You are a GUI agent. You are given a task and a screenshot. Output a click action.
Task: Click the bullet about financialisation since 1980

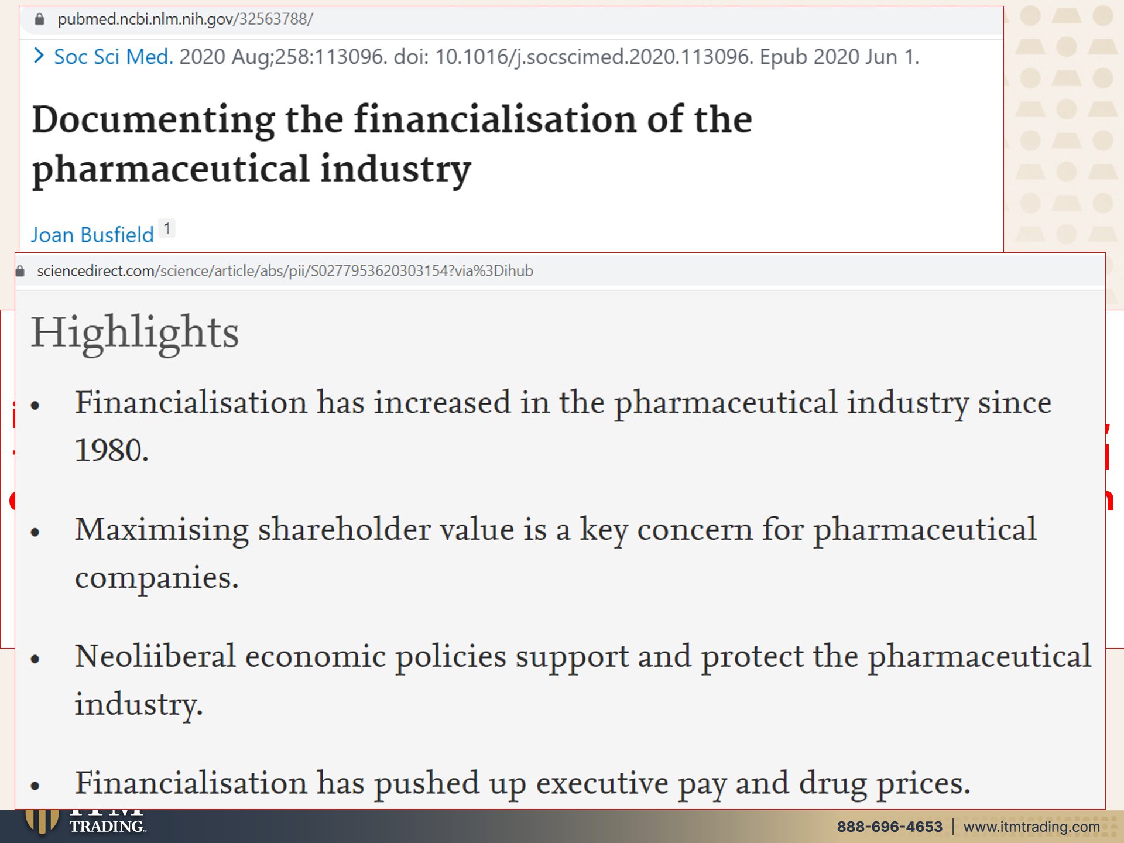563,426
